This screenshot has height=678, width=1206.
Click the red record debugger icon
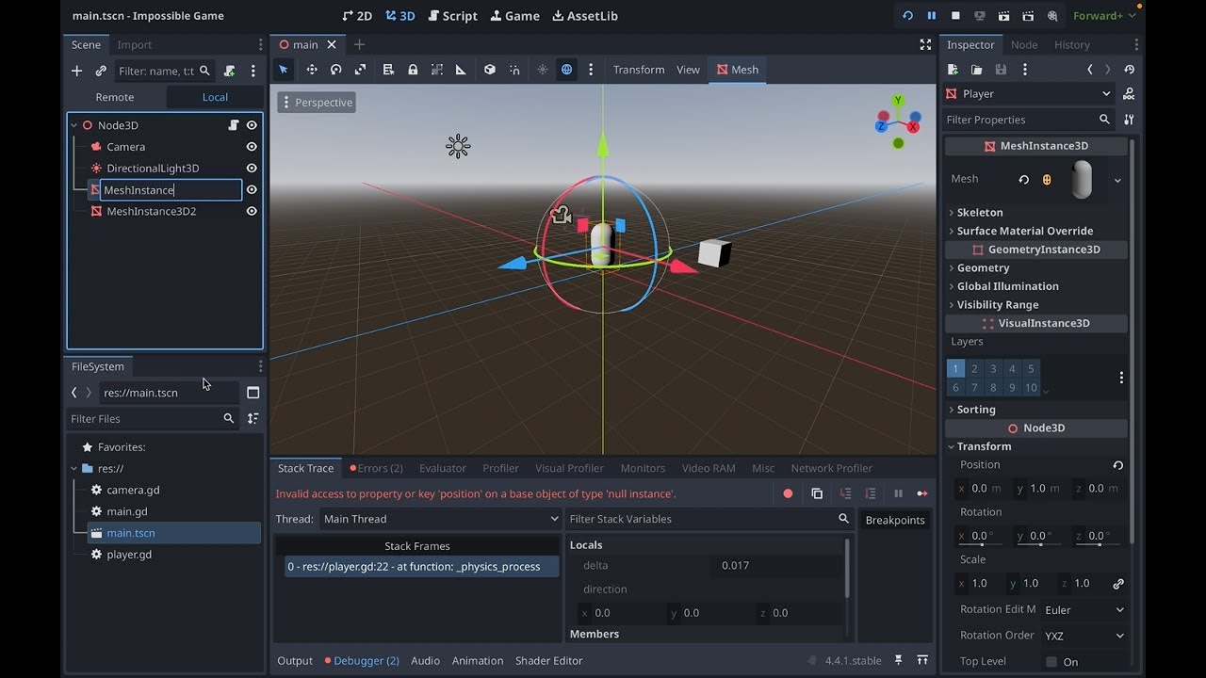(788, 493)
